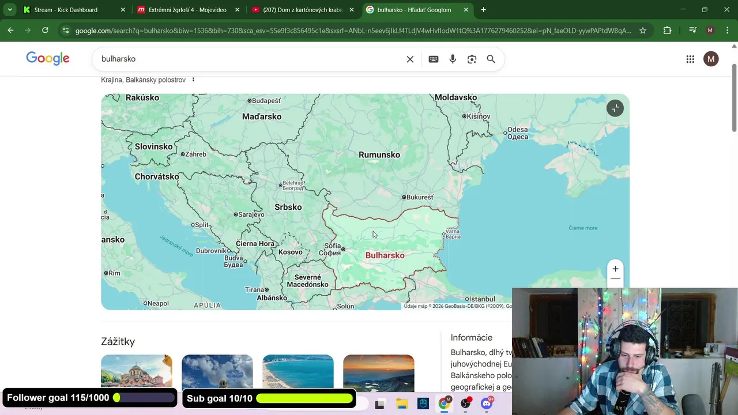The height and width of the screenshot is (415, 738).
Task: Search by image with the Lens icon
Action: pyautogui.click(x=472, y=59)
